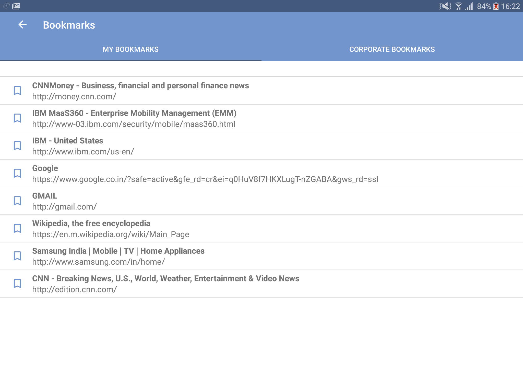Open CNNMoney - Business, financial bookmark title
Image resolution: width=523 pixels, height=392 pixels.
click(x=140, y=85)
